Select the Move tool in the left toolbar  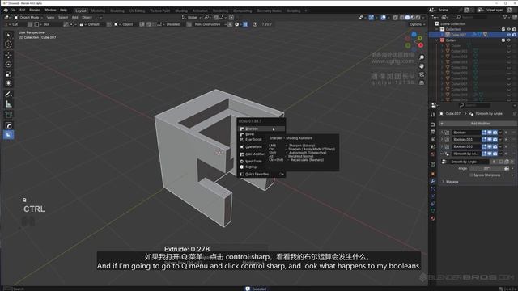pyautogui.click(x=9, y=55)
